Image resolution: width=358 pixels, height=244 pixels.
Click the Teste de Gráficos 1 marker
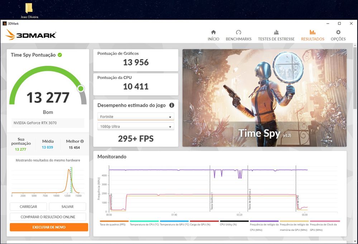[212, 201]
